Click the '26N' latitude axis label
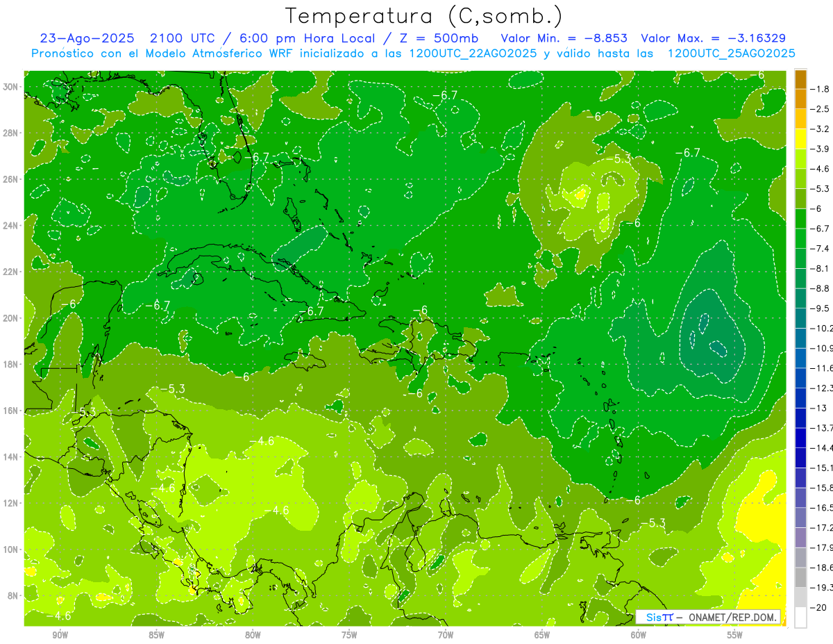Viewport: 833px width, 644px height. coord(10,179)
